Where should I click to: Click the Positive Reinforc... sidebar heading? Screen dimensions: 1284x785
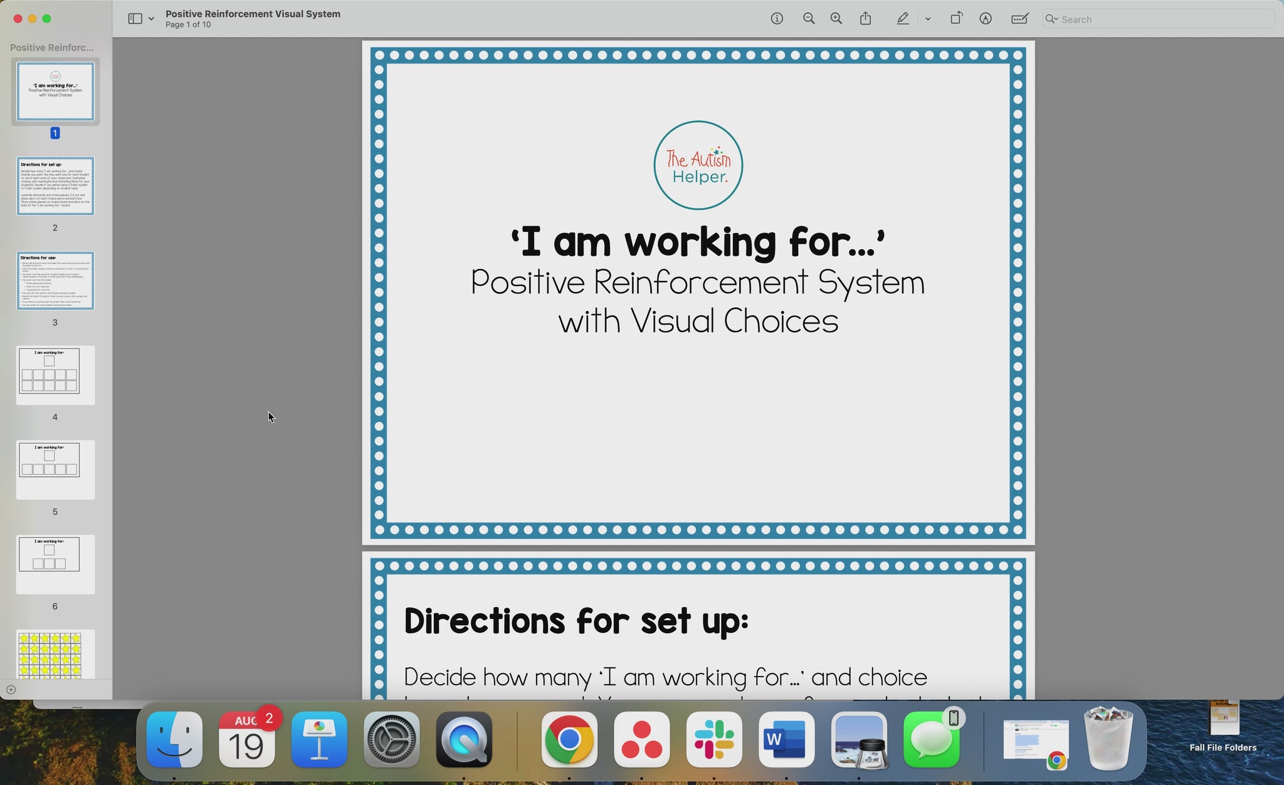[52, 48]
